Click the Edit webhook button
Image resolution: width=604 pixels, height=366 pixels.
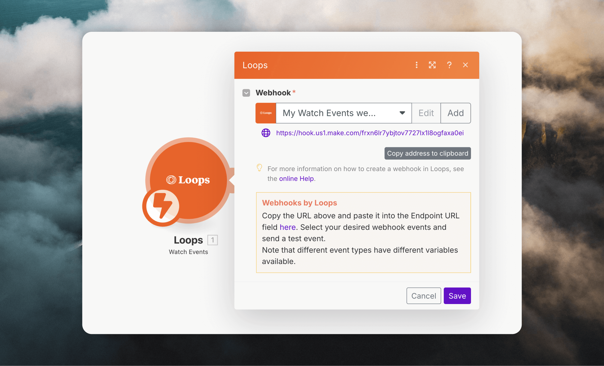tap(426, 113)
